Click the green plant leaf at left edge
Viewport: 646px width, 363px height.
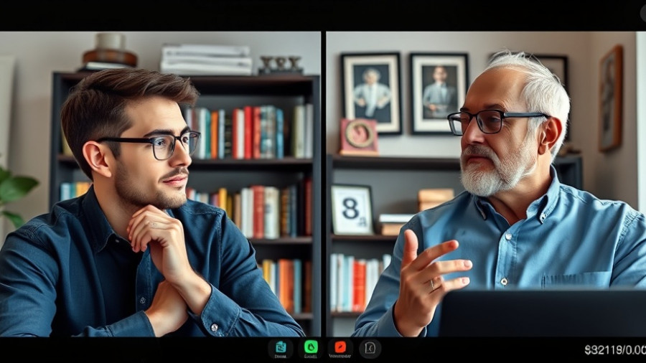[x=14, y=192]
